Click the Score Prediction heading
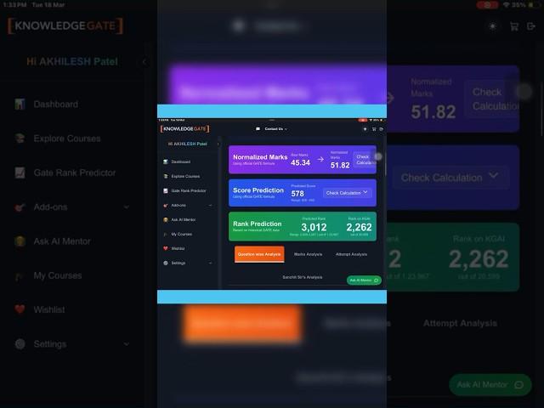Image resolution: width=544 pixels, height=408 pixels. (258, 190)
